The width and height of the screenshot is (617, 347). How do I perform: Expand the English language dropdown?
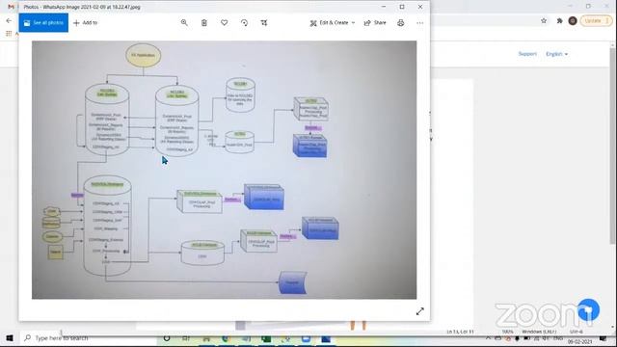tap(557, 54)
